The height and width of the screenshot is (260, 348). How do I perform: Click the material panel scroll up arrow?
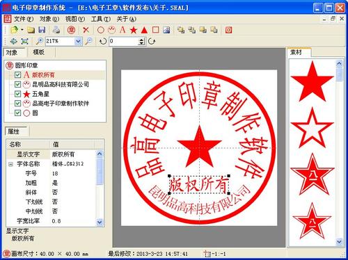coord(339,63)
